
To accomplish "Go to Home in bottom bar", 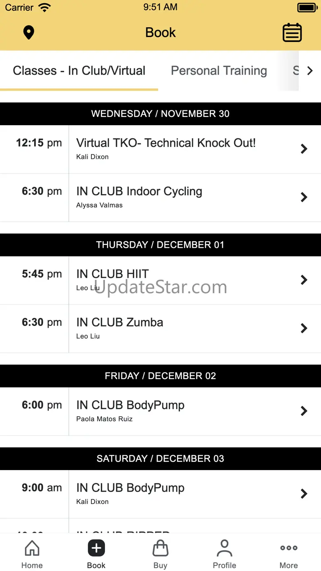I will coord(32,554).
